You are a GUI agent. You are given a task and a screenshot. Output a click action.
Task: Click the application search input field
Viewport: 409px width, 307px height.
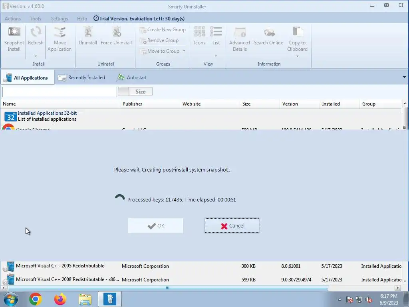pos(60,92)
